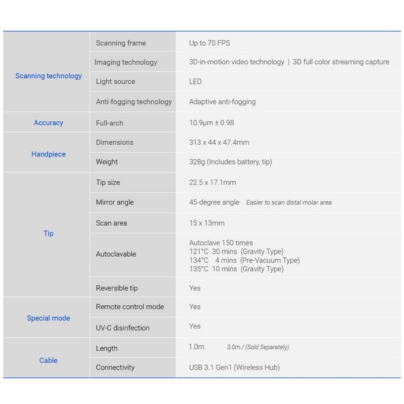The width and height of the screenshot is (404, 404).
Task: Select the 'Weight' label
Action: click(107, 162)
